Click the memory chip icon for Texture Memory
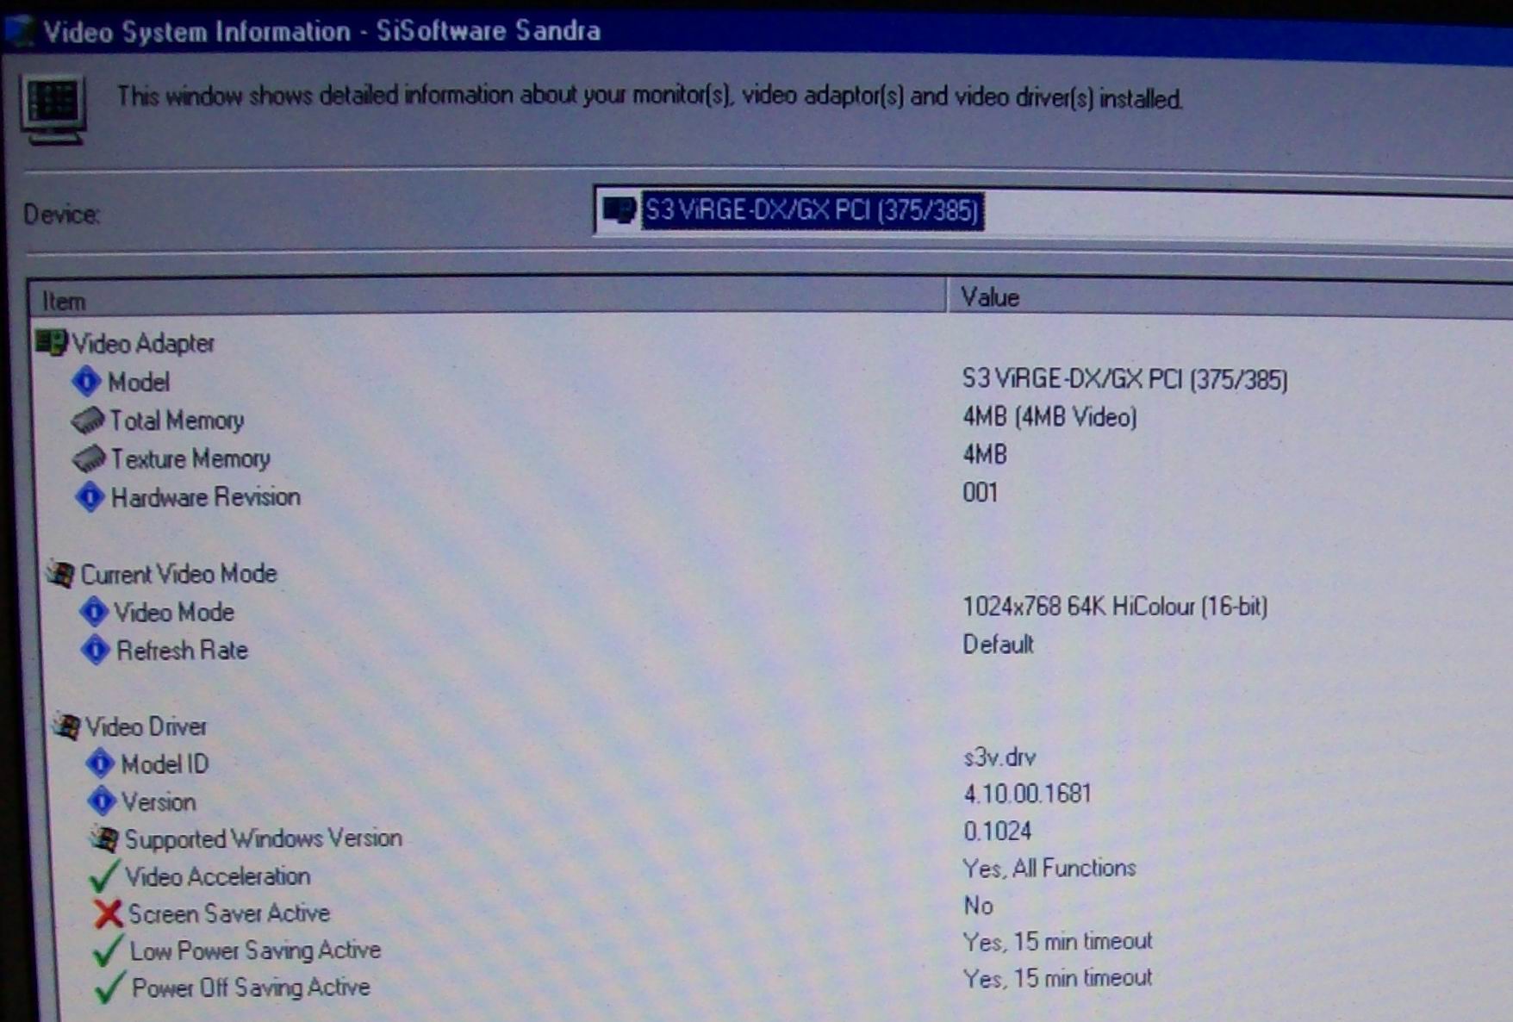The height and width of the screenshot is (1022, 1513). (x=90, y=458)
